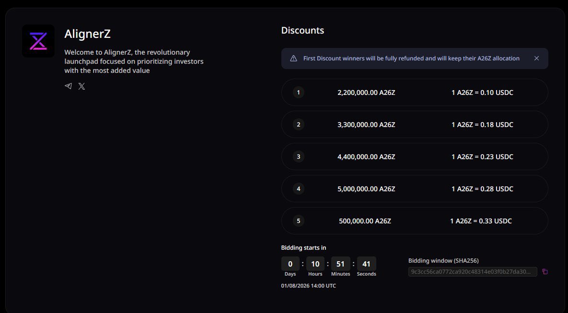Click price 1 A26Z = 0.28 USDC
This screenshot has width=568, height=313.
point(482,189)
